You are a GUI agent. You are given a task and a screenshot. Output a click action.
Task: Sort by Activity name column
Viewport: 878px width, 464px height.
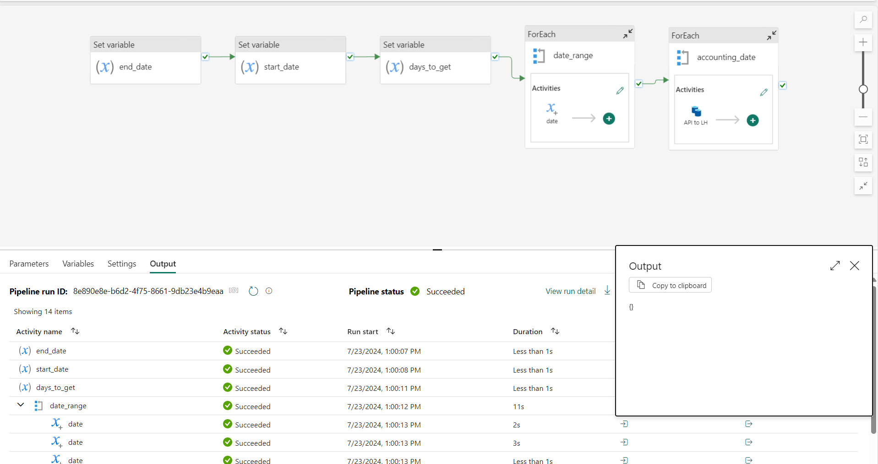pos(75,331)
